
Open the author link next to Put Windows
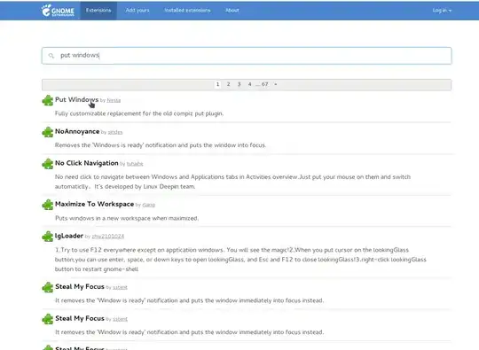coord(114,100)
